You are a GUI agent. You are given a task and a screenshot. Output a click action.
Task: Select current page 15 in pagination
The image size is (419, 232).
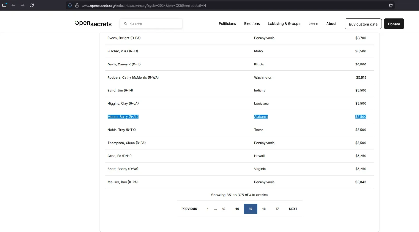pos(251,209)
